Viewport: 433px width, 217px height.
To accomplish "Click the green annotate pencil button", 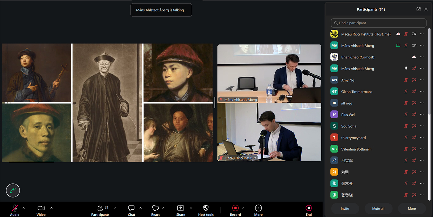I will [13, 190].
